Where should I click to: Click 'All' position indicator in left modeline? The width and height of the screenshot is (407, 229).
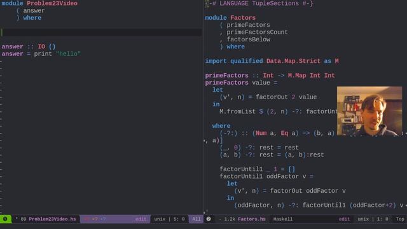click(x=196, y=219)
